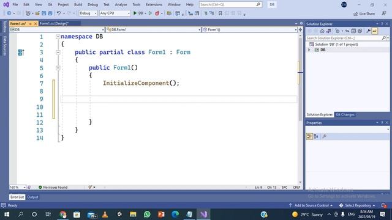This screenshot has height=220, width=392.
Task: Click Select Repository in status bar
Action: (357, 205)
